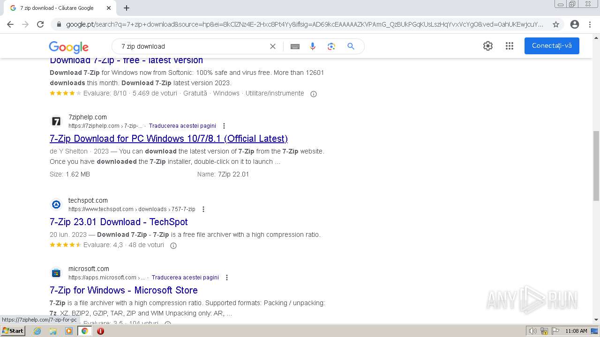The width and height of the screenshot is (600, 337).
Task: Click the taskbar clock showing 11:08 AM
Action: point(576,331)
